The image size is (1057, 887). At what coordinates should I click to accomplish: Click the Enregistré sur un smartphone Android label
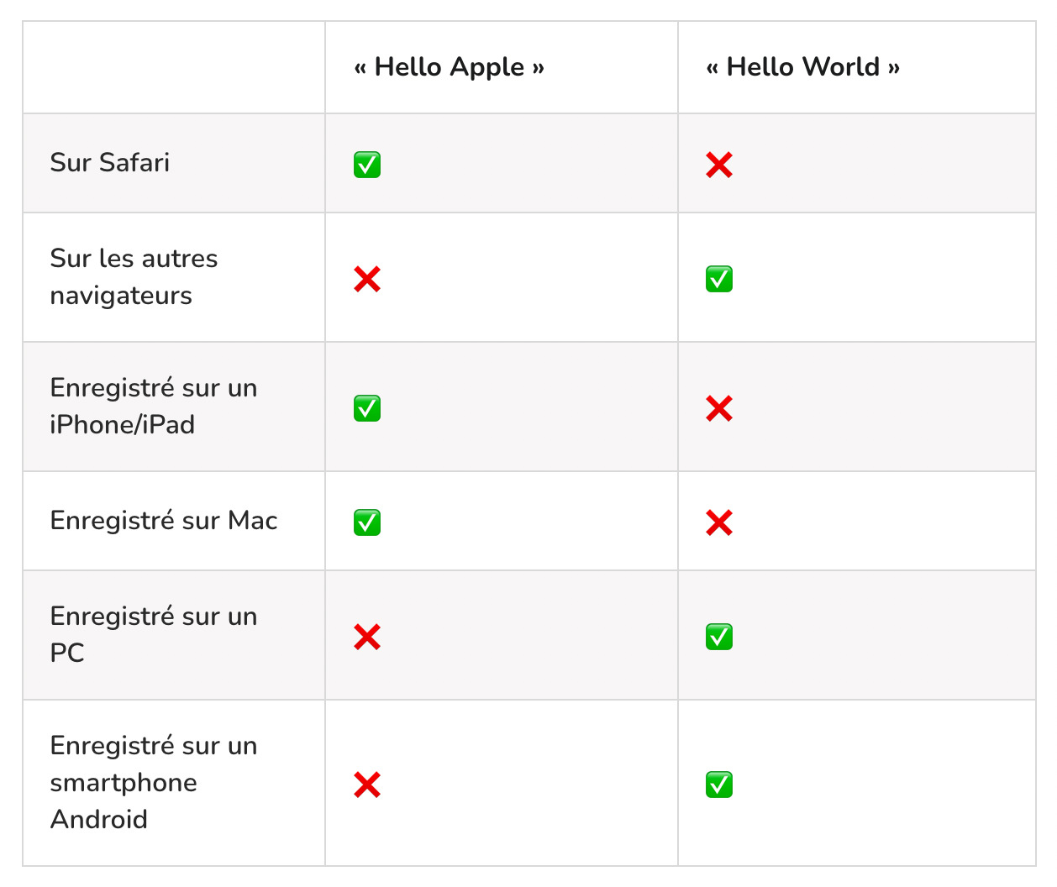click(154, 783)
